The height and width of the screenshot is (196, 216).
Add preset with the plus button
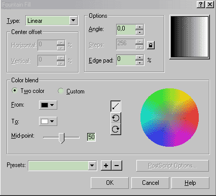[x=106, y=166]
